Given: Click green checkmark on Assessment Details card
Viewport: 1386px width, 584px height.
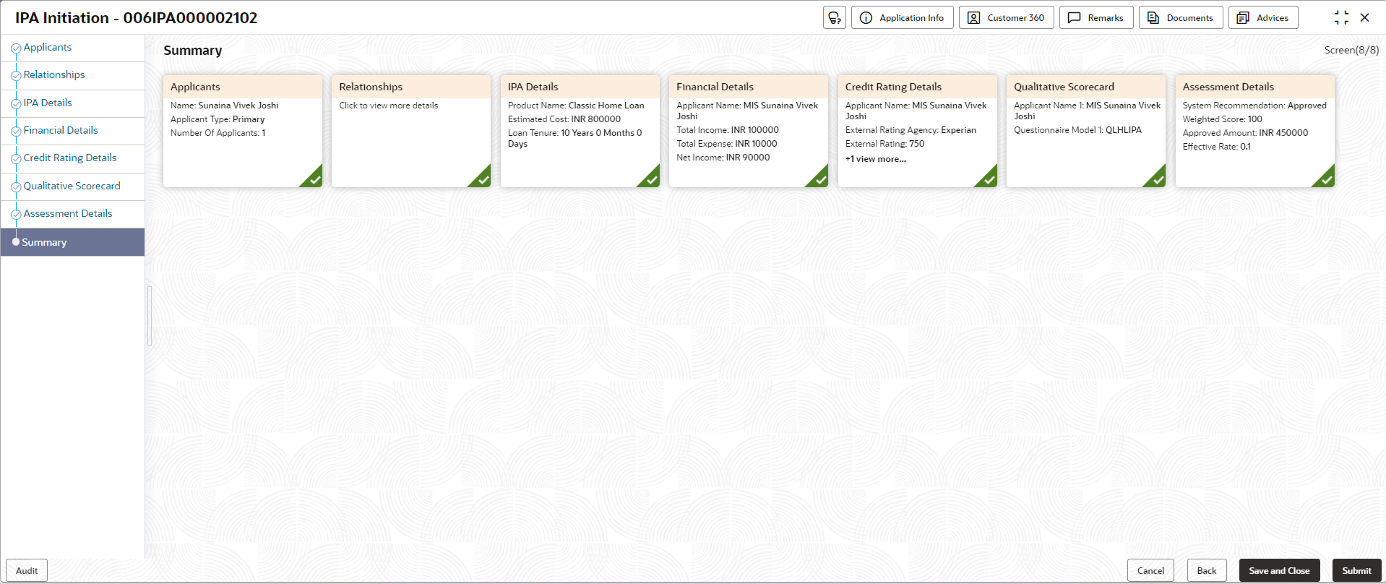Looking at the screenshot, I should (x=1327, y=179).
